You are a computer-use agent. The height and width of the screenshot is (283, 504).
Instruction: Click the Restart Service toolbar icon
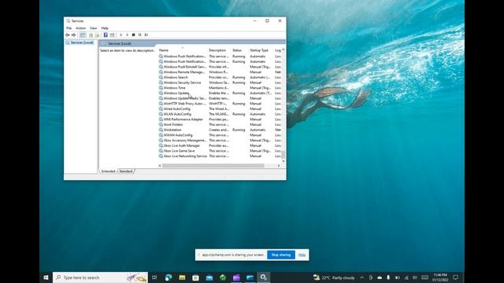(x=146, y=35)
